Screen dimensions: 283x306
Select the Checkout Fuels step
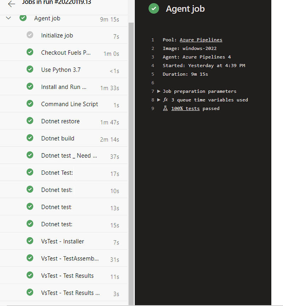pos(66,53)
